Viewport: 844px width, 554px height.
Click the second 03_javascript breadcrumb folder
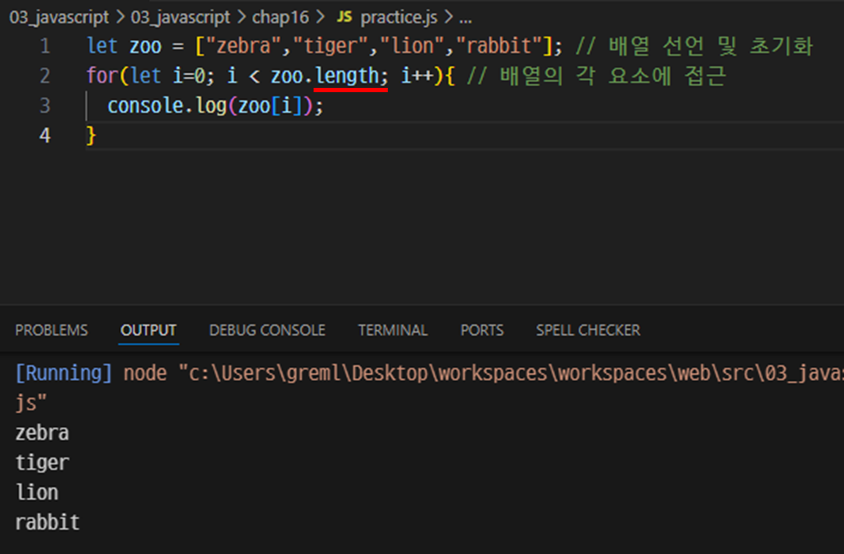pos(180,17)
